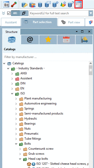Expand the EN folder
Viewport: 94px width, 168px height.
(x=12, y=89)
